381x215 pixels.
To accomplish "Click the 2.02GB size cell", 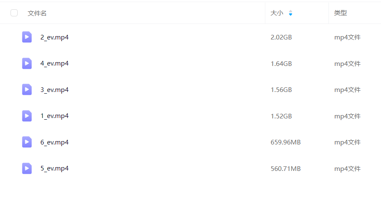I will click(281, 37).
